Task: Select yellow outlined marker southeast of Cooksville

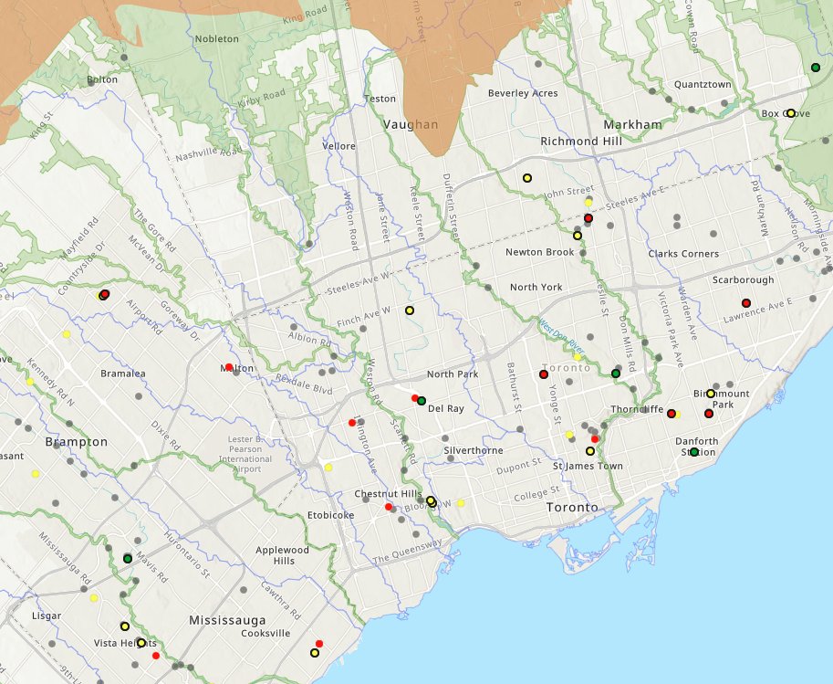Action: click(315, 653)
